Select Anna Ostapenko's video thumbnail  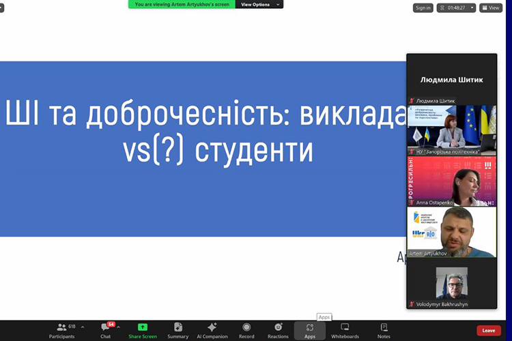point(451,181)
